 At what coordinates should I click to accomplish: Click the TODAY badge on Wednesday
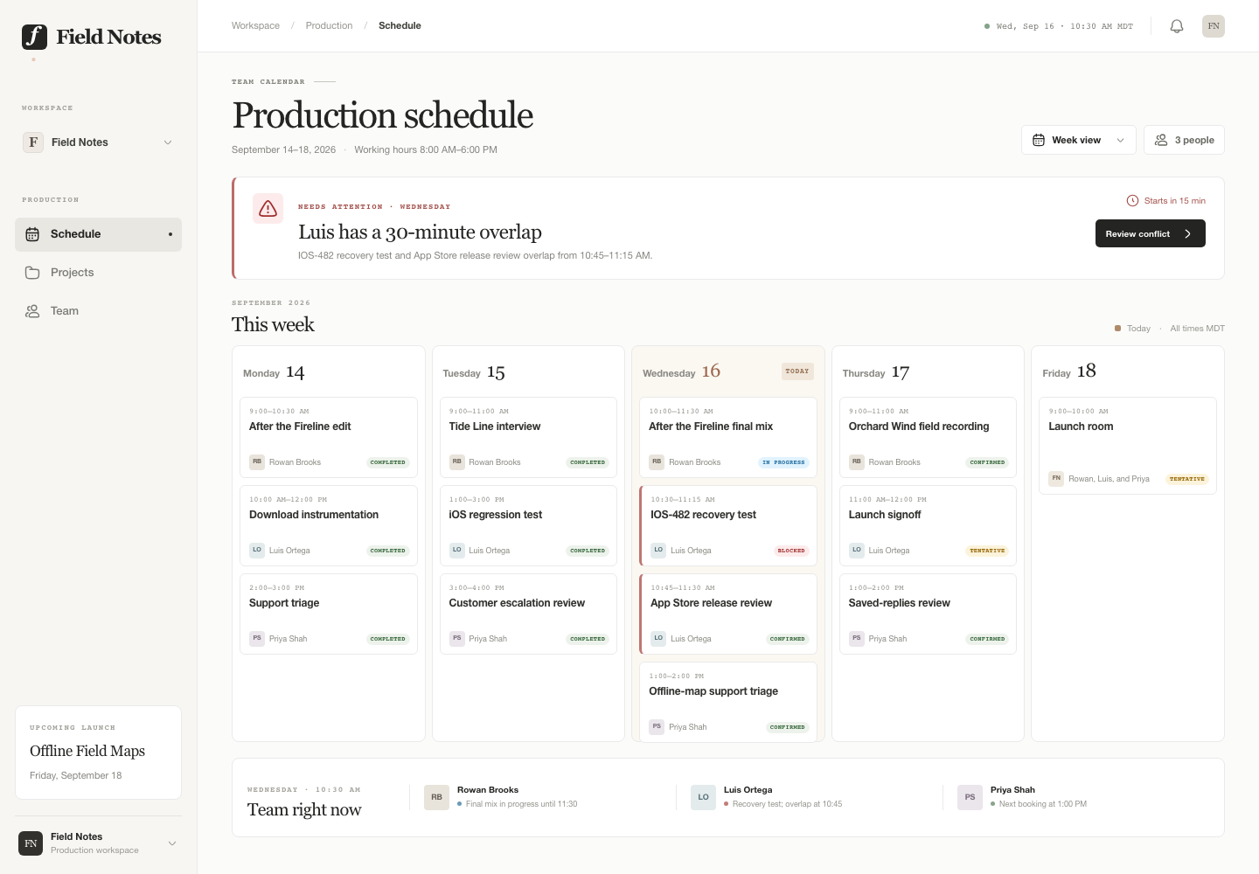[797, 371]
